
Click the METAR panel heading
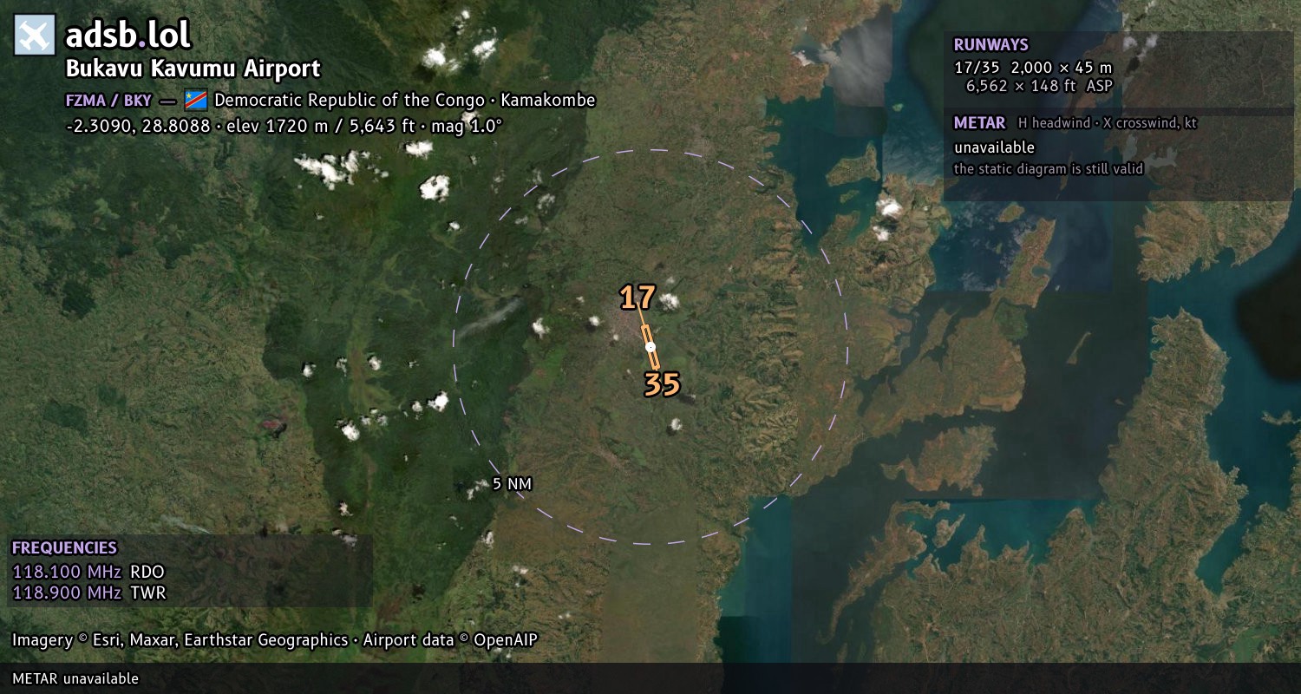click(x=979, y=123)
